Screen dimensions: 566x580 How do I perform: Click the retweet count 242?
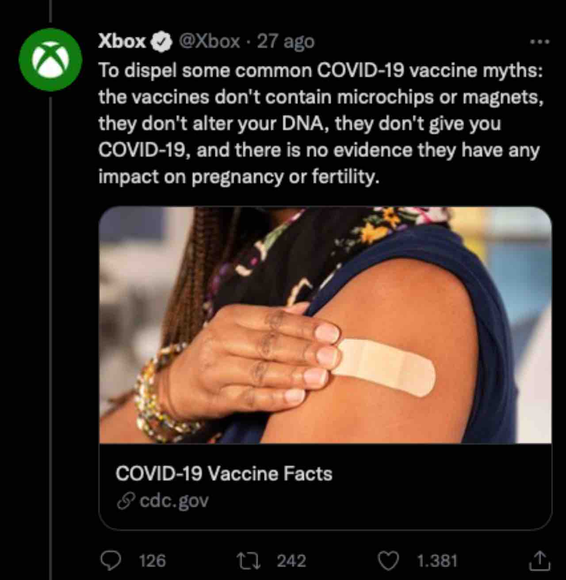click(291, 561)
